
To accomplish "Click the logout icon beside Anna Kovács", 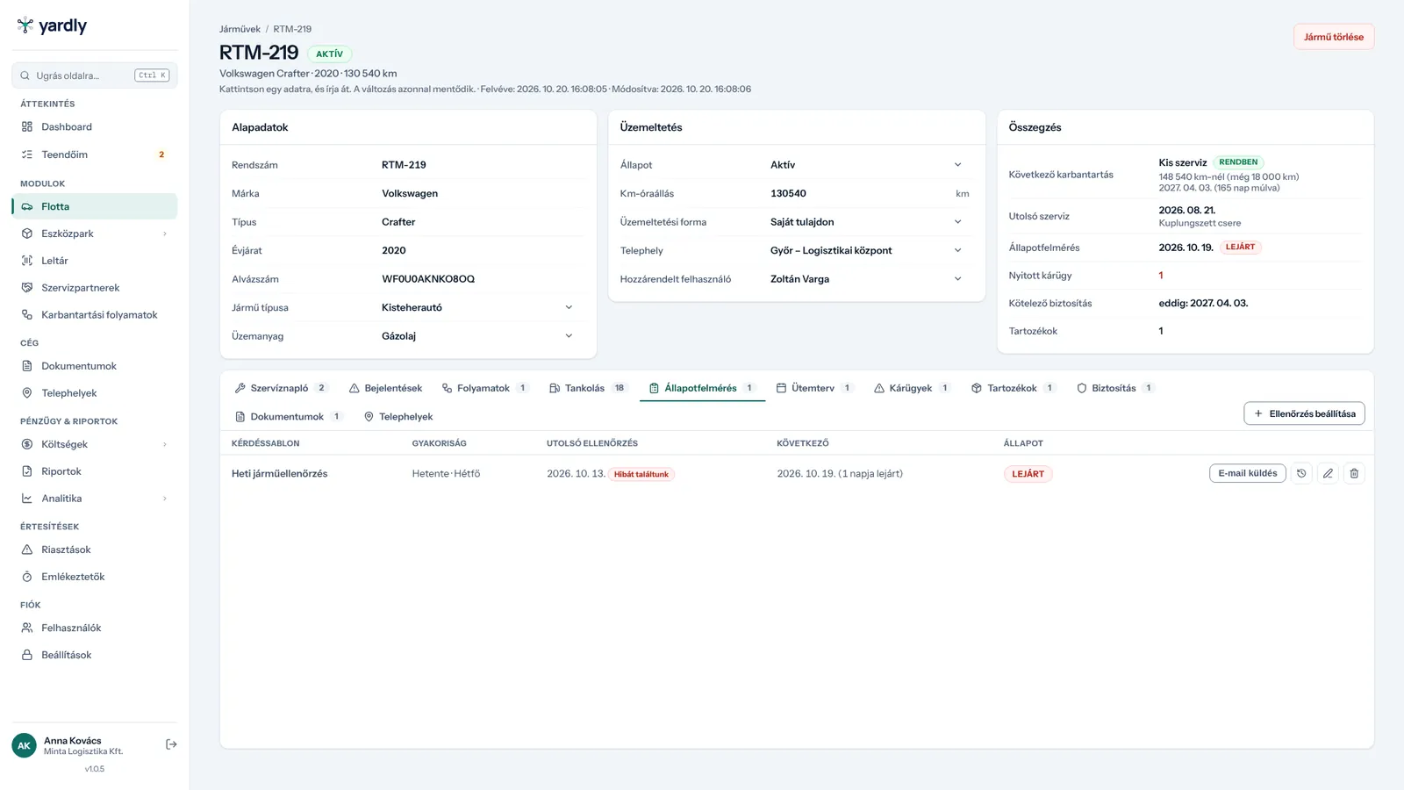I will tap(171, 744).
